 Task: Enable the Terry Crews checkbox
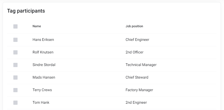coord(15,90)
